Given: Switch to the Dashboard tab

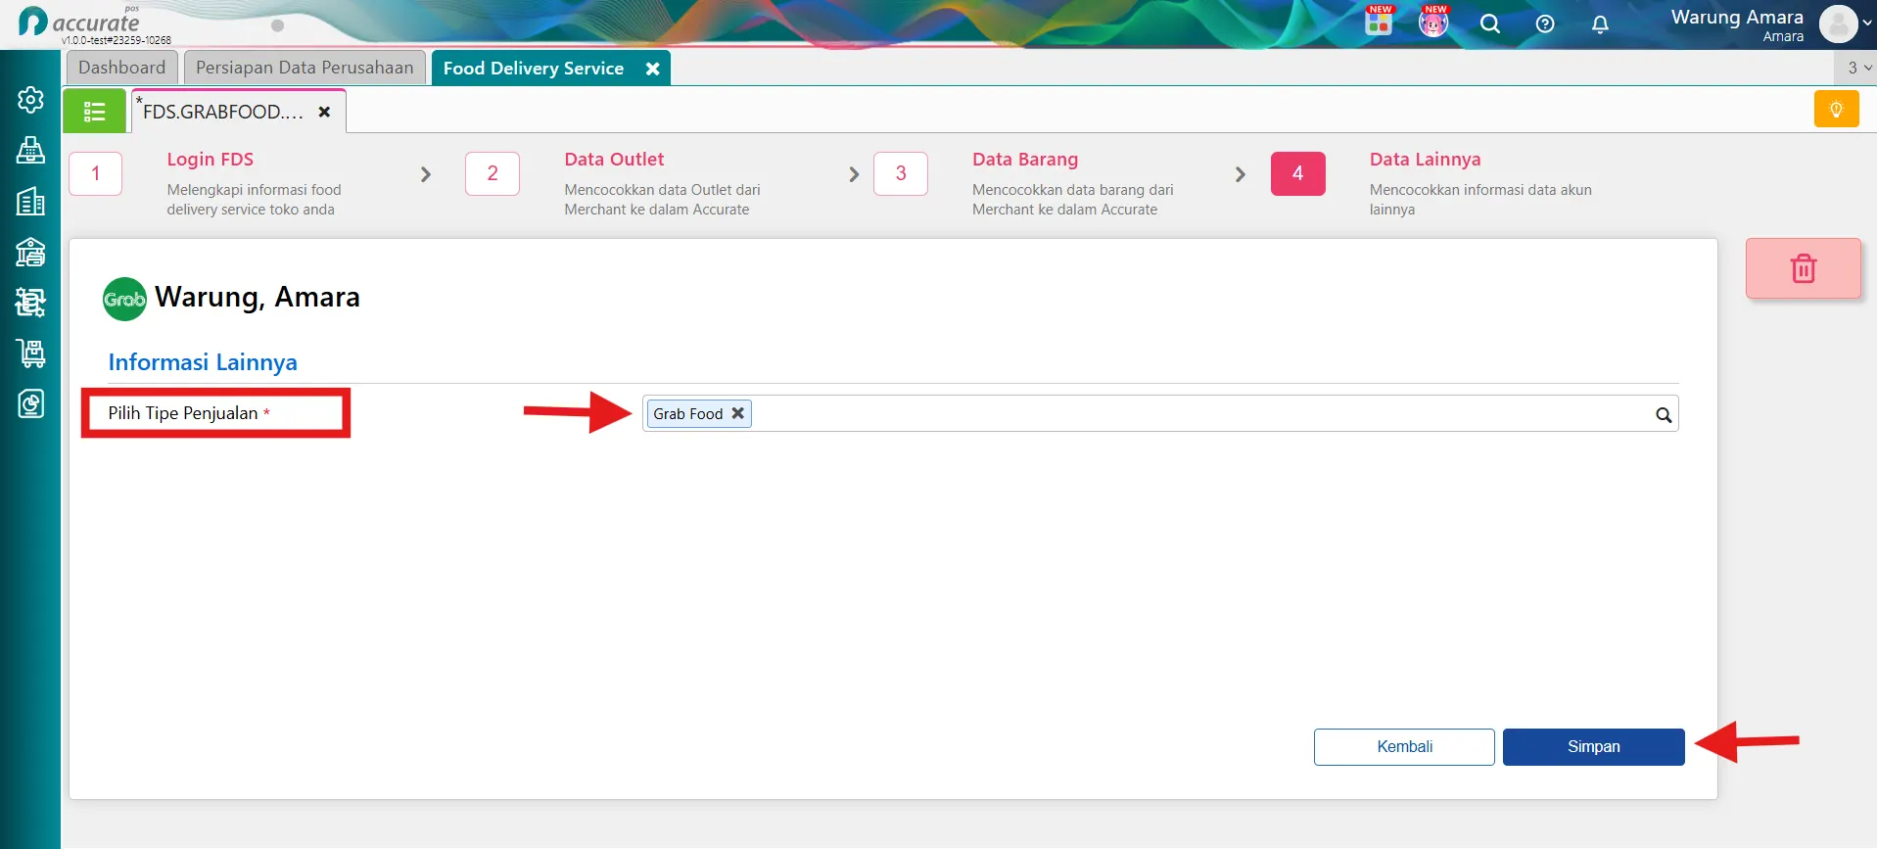Looking at the screenshot, I should click(x=122, y=68).
